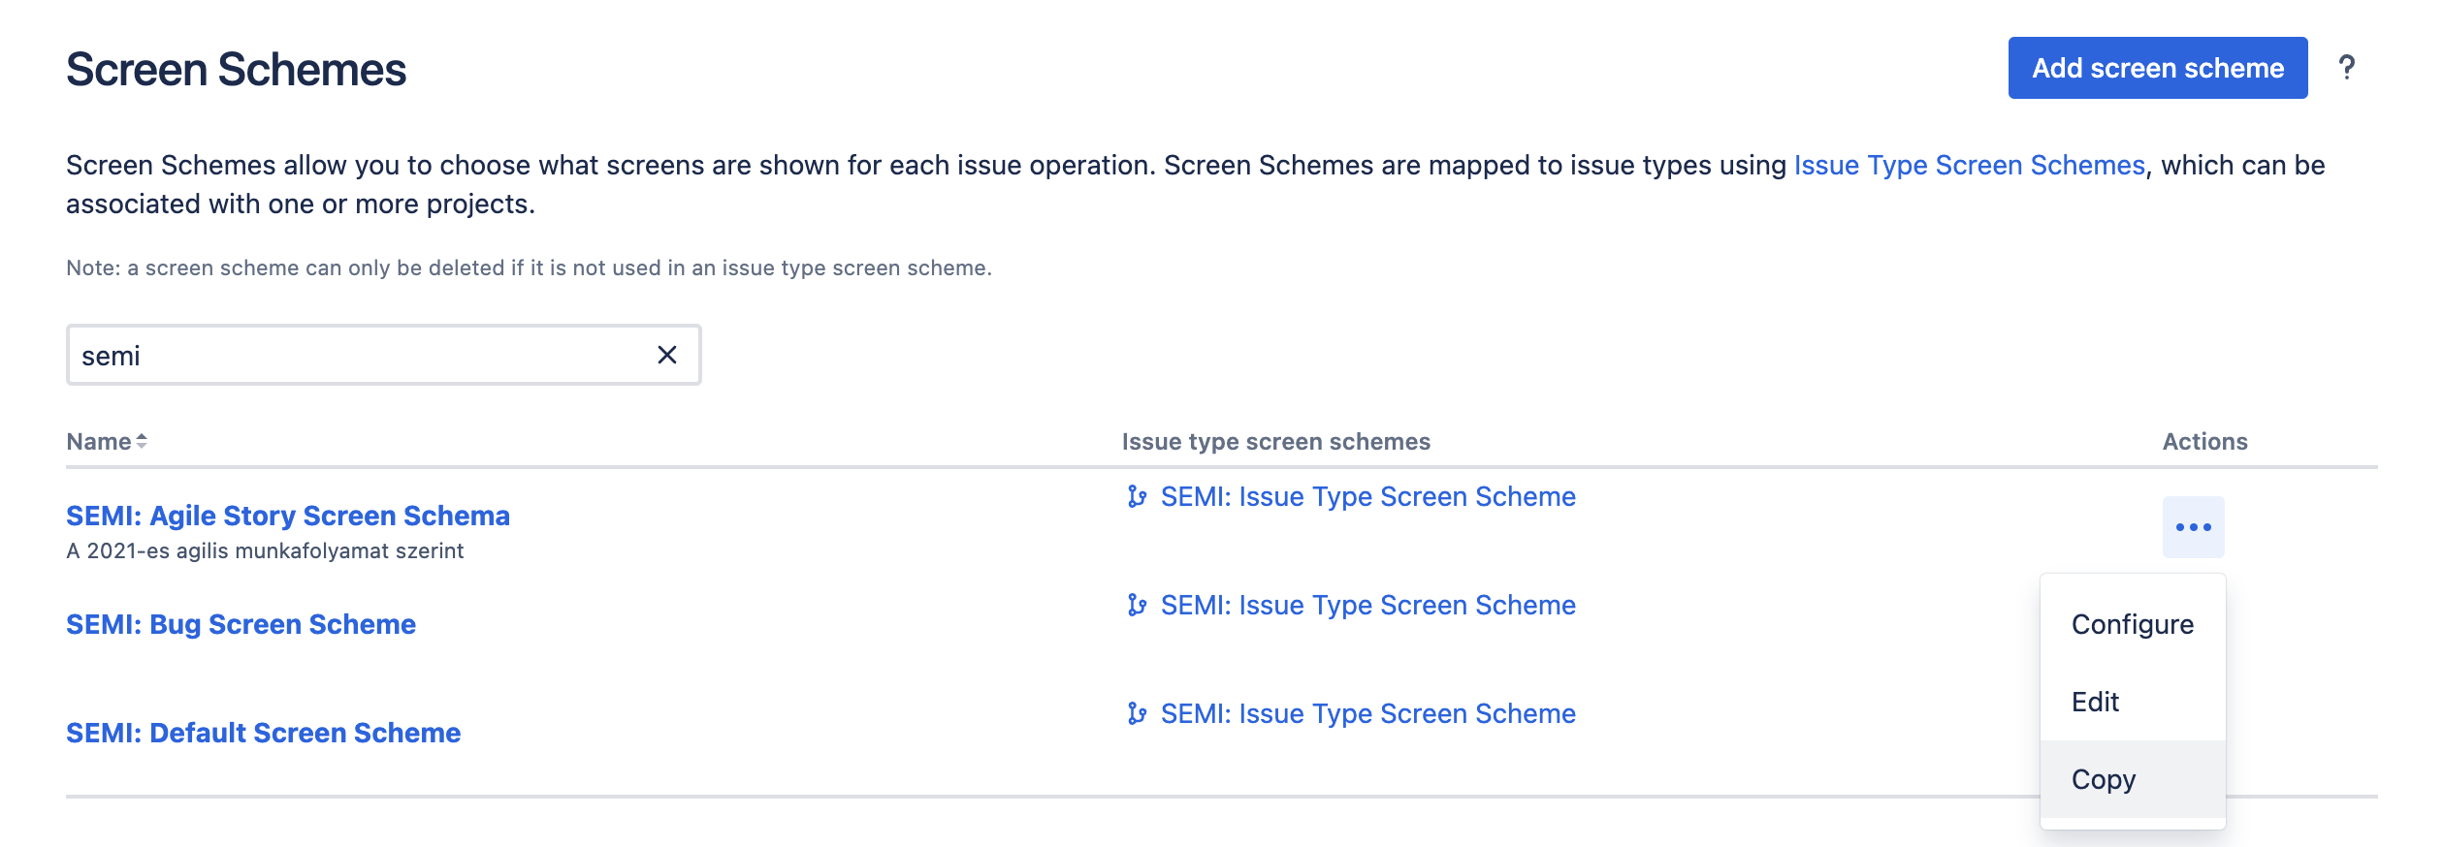Clear the search field using the X icon

tap(667, 357)
